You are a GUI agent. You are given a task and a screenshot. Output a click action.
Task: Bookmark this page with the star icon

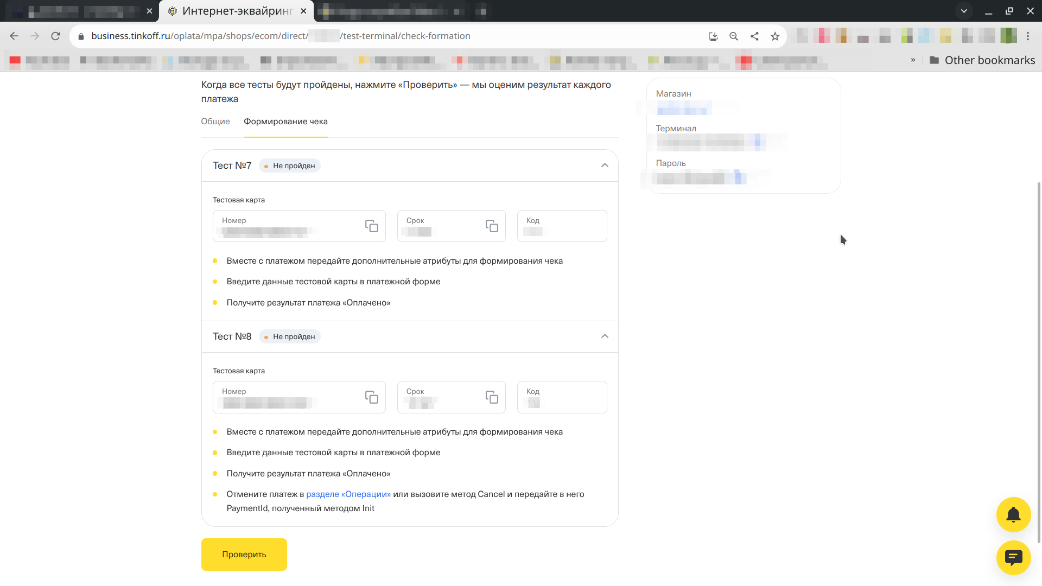[x=775, y=36]
